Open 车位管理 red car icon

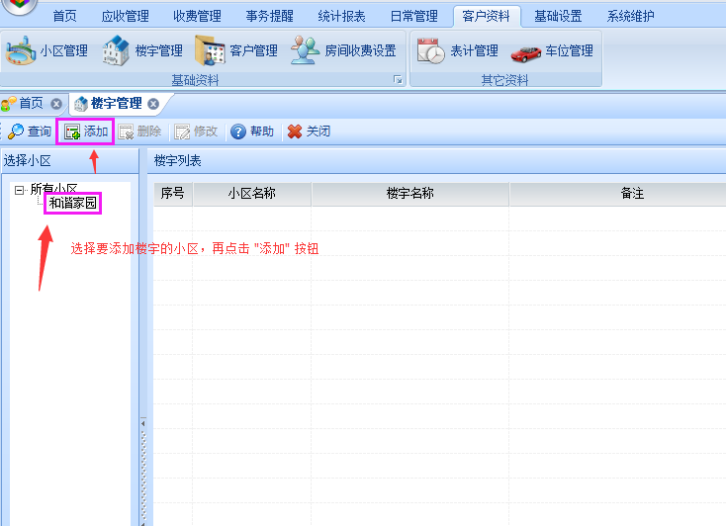pos(526,52)
